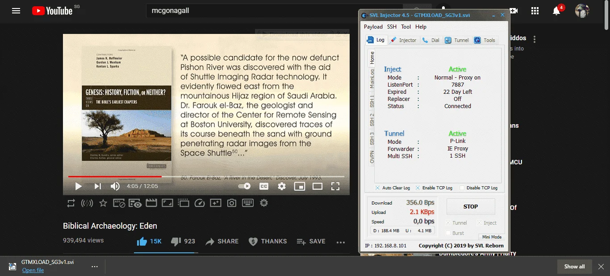Screen dimensions: 610x276
Task: Switch to theater mode
Action: 318,186
